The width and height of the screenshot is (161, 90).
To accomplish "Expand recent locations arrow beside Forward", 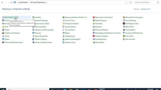I will click(9, 2).
